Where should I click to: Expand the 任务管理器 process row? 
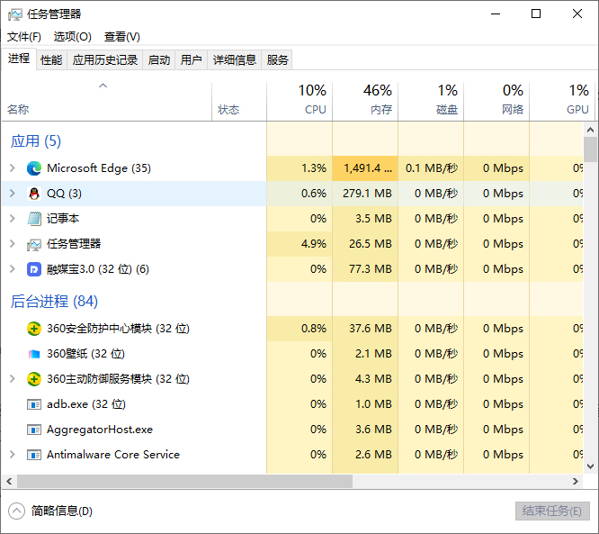[13, 244]
